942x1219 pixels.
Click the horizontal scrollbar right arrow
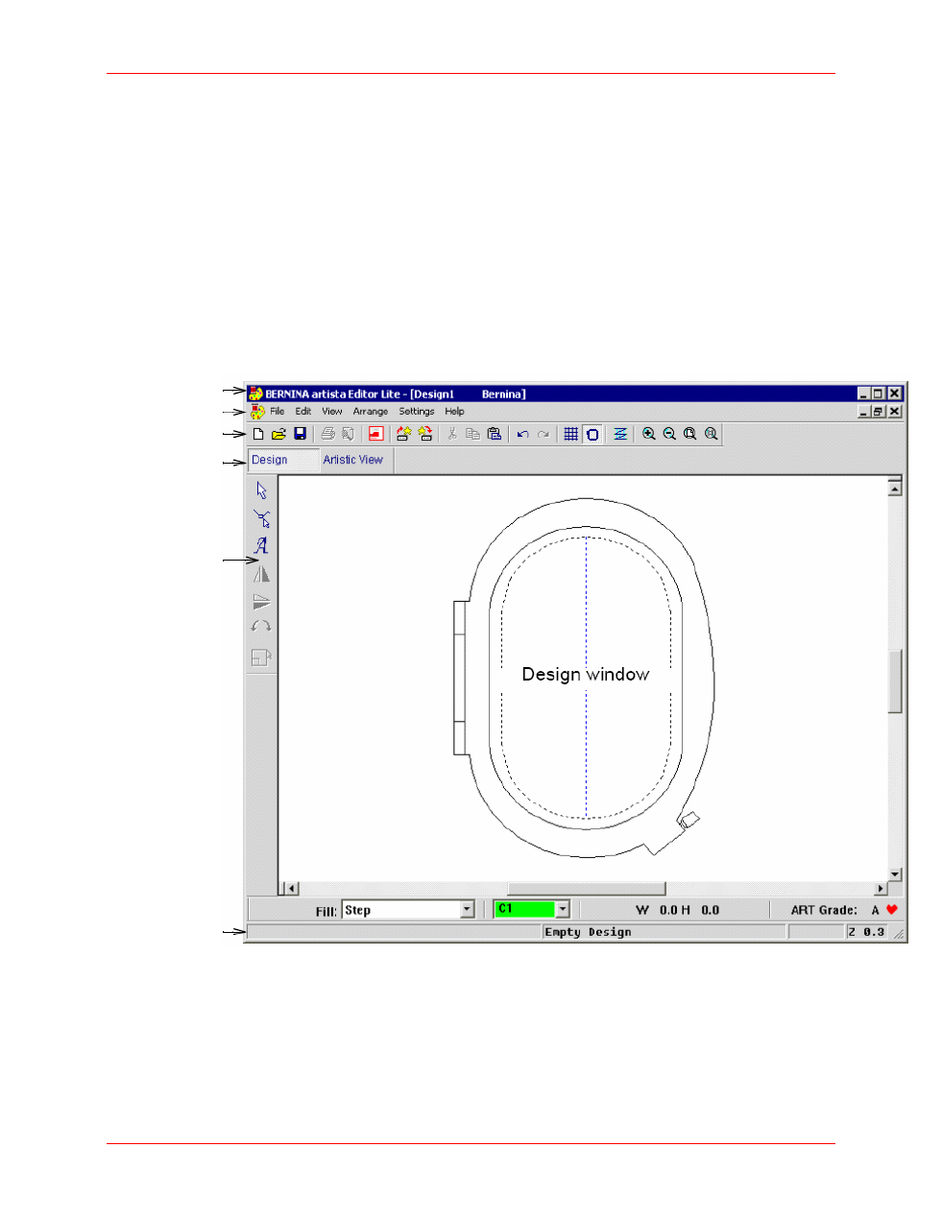click(881, 889)
